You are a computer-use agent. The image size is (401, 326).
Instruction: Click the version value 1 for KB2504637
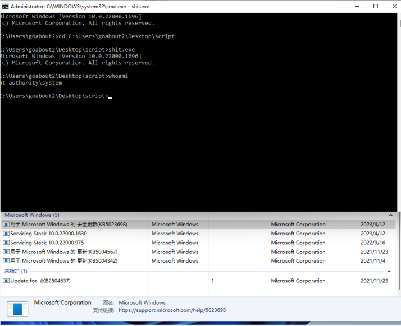click(212, 281)
